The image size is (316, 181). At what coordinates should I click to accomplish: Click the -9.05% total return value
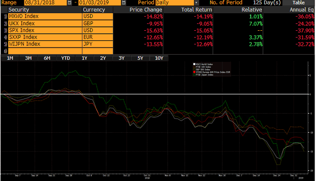point(204,23)
